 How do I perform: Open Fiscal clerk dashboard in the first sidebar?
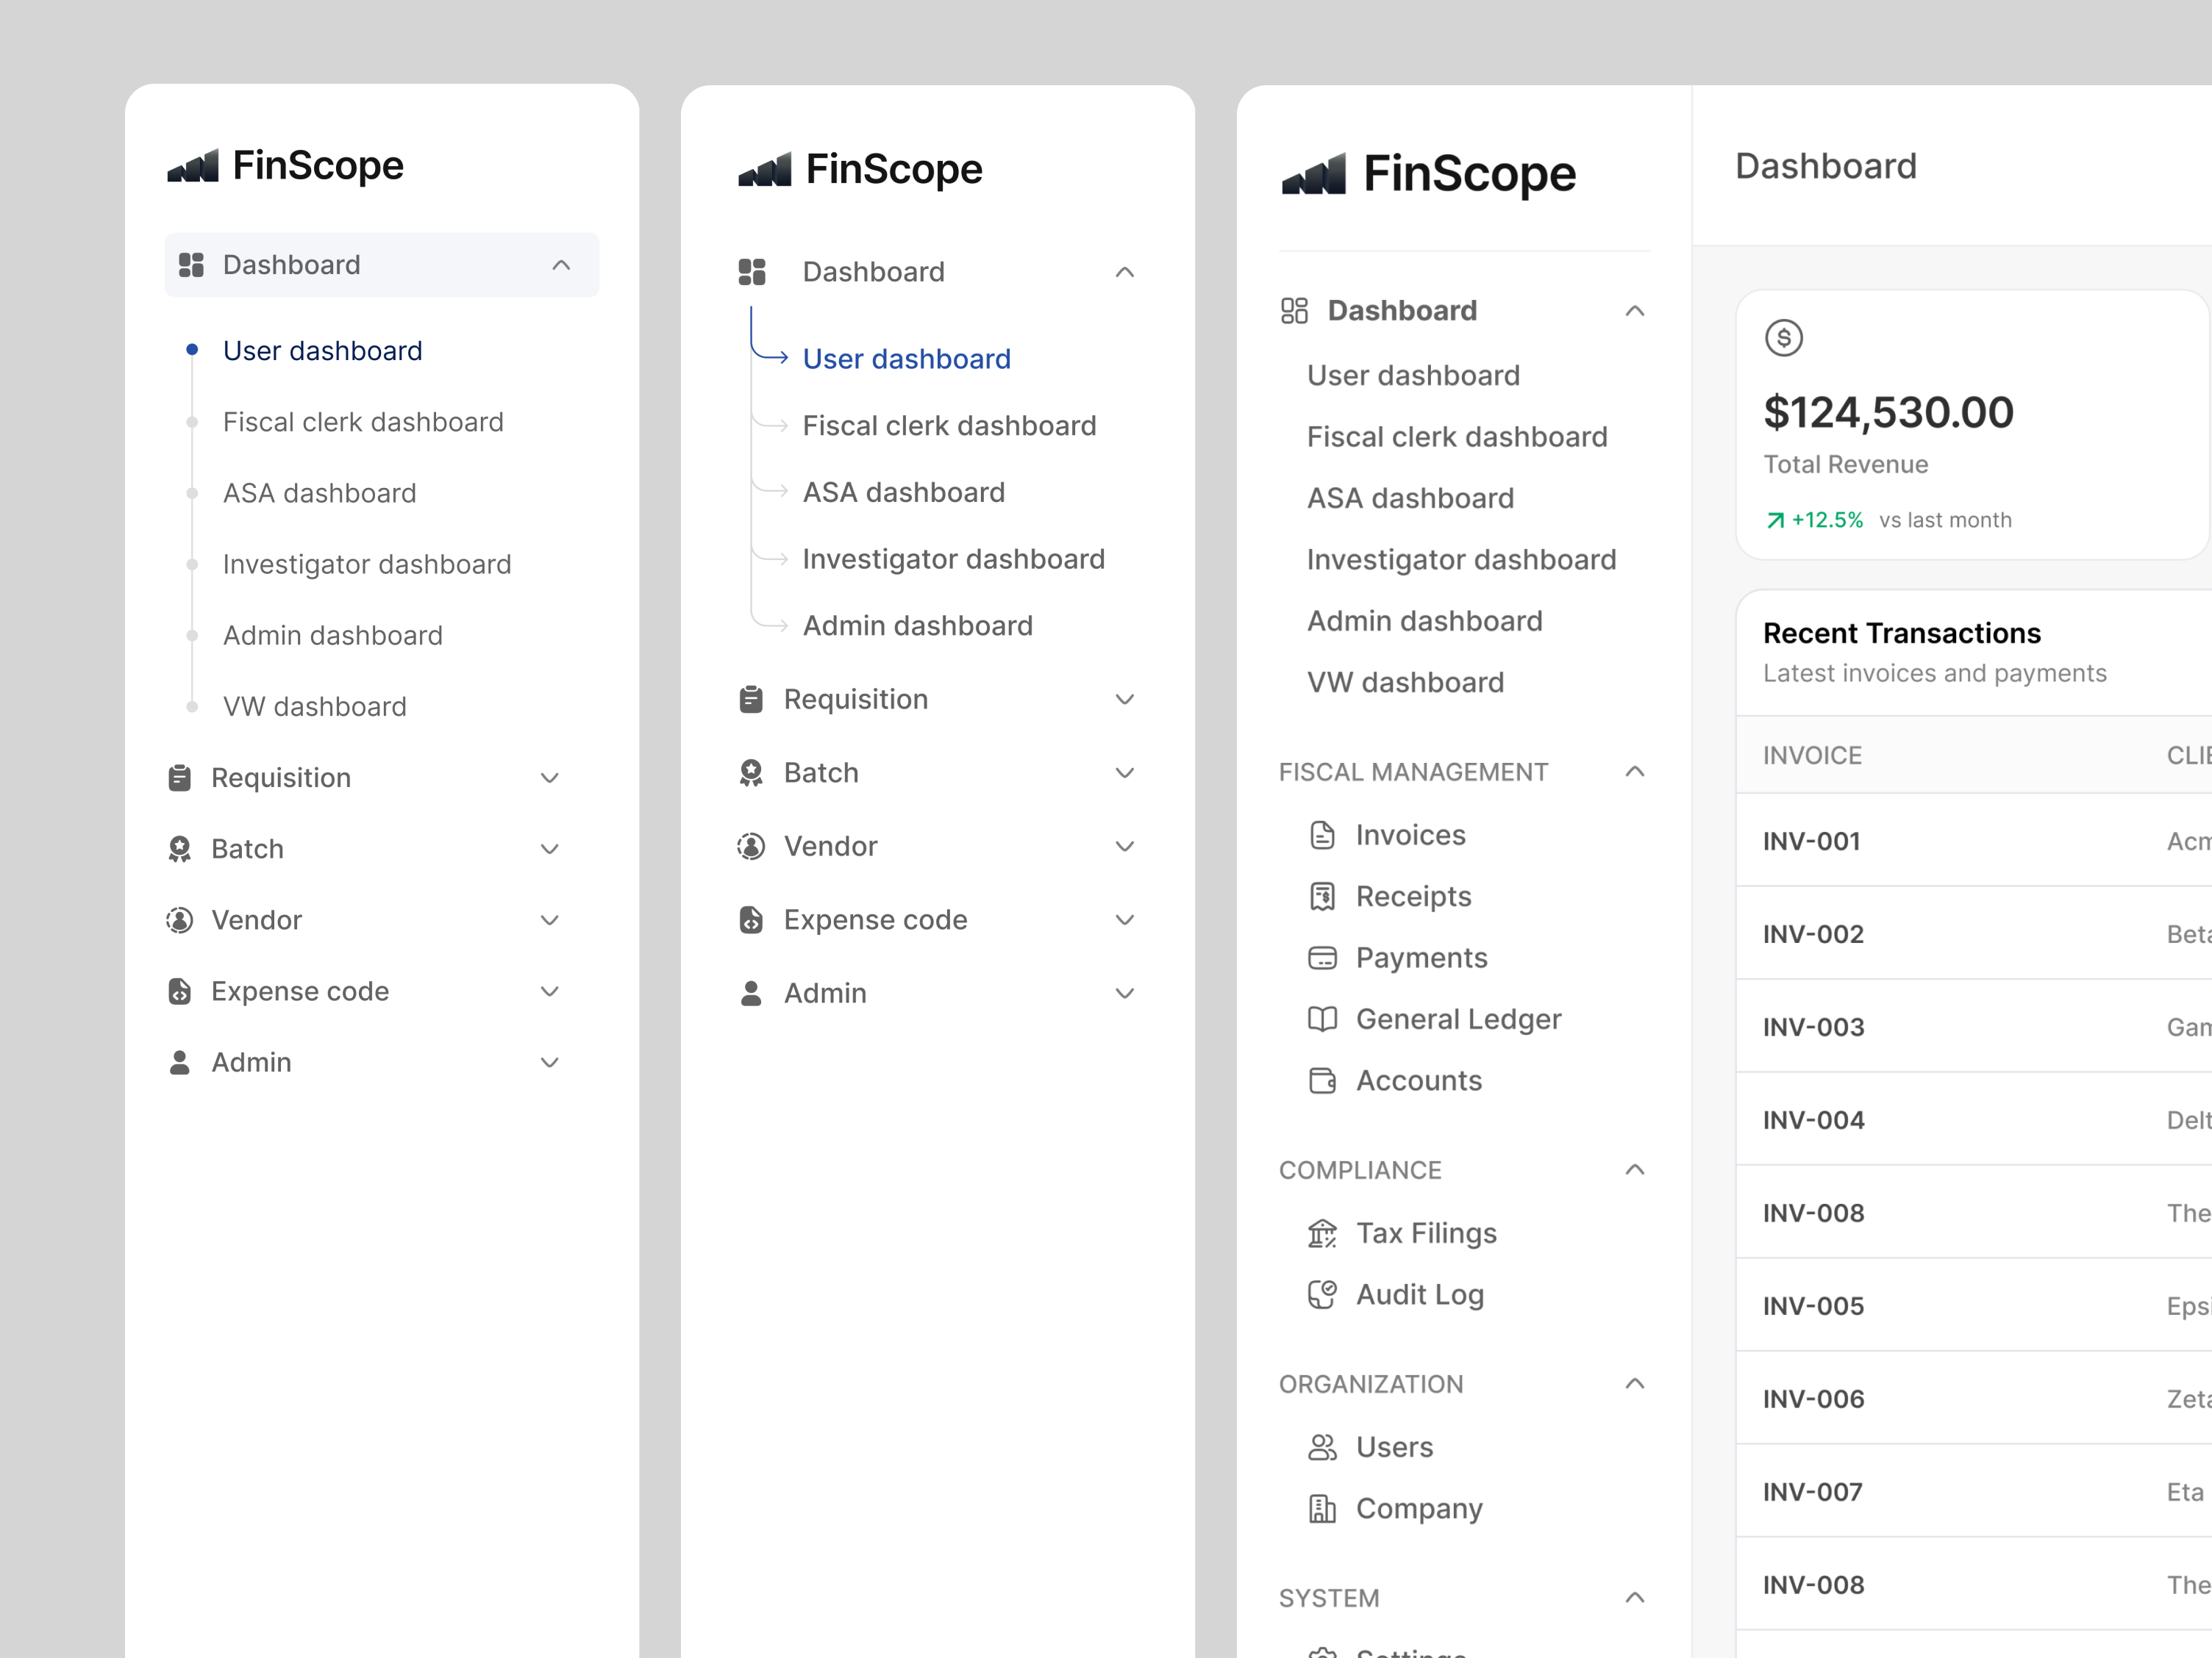363,422
